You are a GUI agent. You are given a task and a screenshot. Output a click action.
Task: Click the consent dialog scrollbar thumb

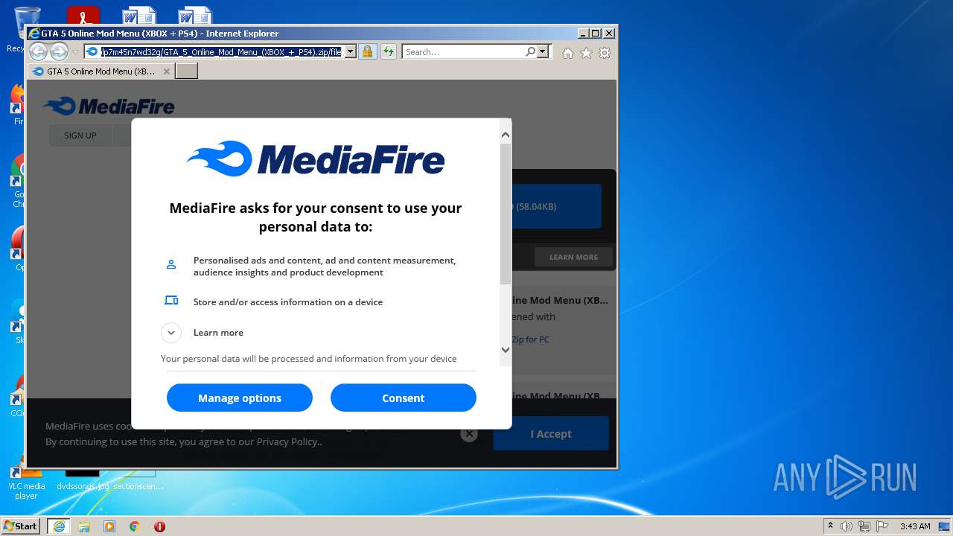(x=506, y=214)
